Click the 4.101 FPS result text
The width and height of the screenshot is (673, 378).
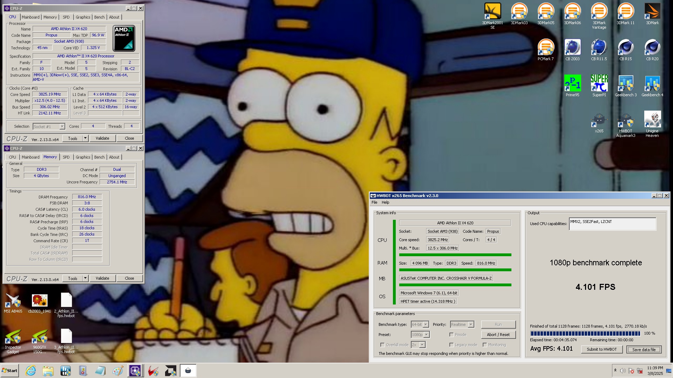[x=595, y=287]
